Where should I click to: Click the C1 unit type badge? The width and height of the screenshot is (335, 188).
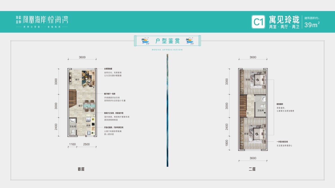pyautogui.click(x=259, y=22)
